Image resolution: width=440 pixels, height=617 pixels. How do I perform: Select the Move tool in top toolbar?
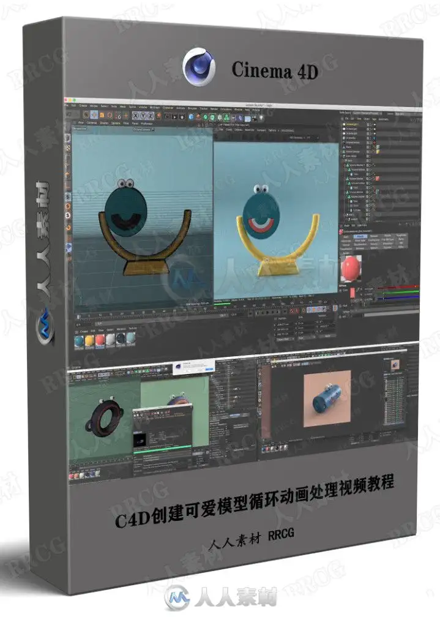(x=94, y=115)
